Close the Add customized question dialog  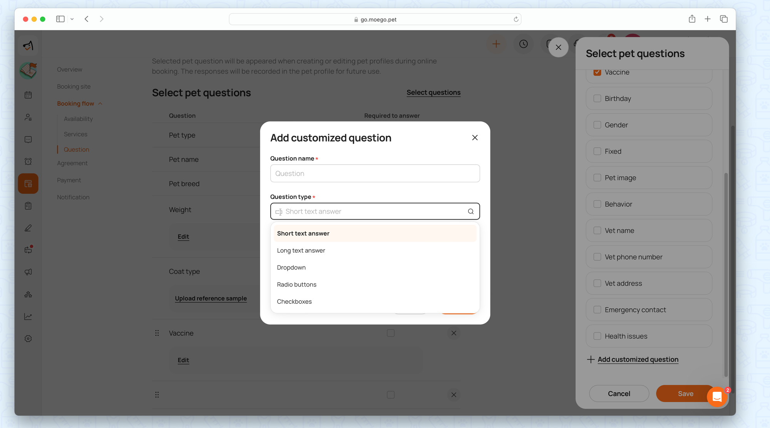click(x=475, y=138)
